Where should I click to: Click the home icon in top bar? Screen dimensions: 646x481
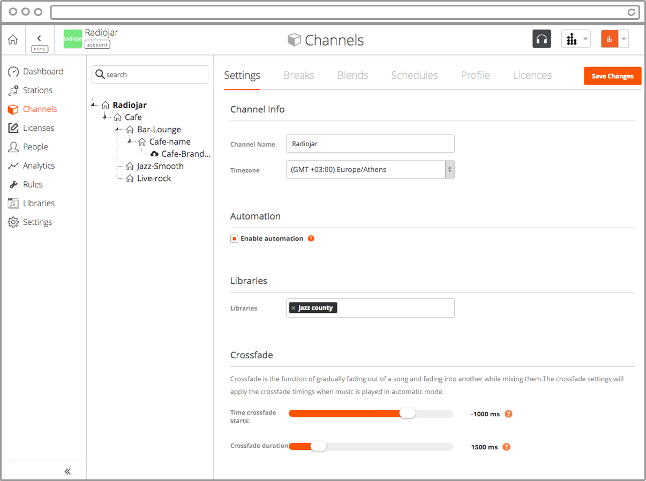(x=13, y=40)
